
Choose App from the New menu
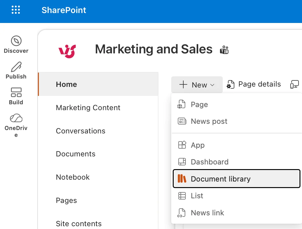[x=236, y=145]
